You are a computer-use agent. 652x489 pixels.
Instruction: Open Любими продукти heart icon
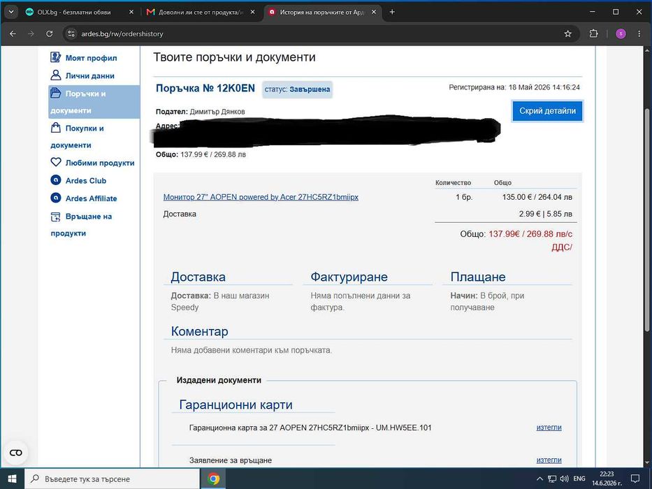pyautogui.click(x=56, y=162)
